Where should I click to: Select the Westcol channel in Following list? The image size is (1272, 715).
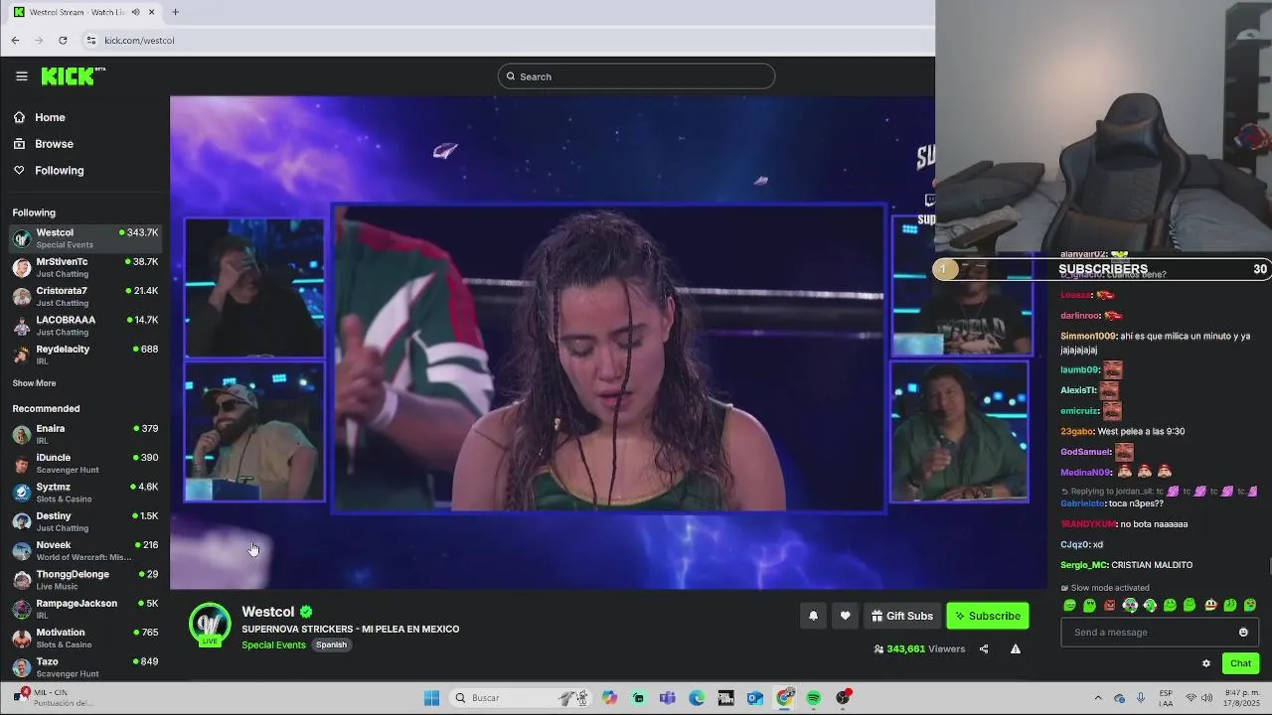(x=84, y=238)
